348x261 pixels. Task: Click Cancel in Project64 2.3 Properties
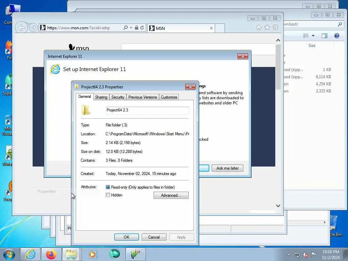pos(154,237)
